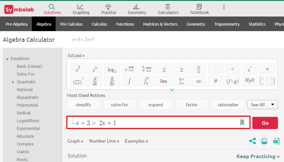The image size is (284, 162).
Task: Bookmark the current expression
Action: pyautogui.click(x=242, y=123)
